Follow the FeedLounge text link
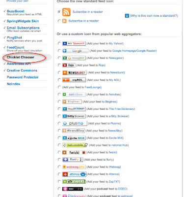 93,87
